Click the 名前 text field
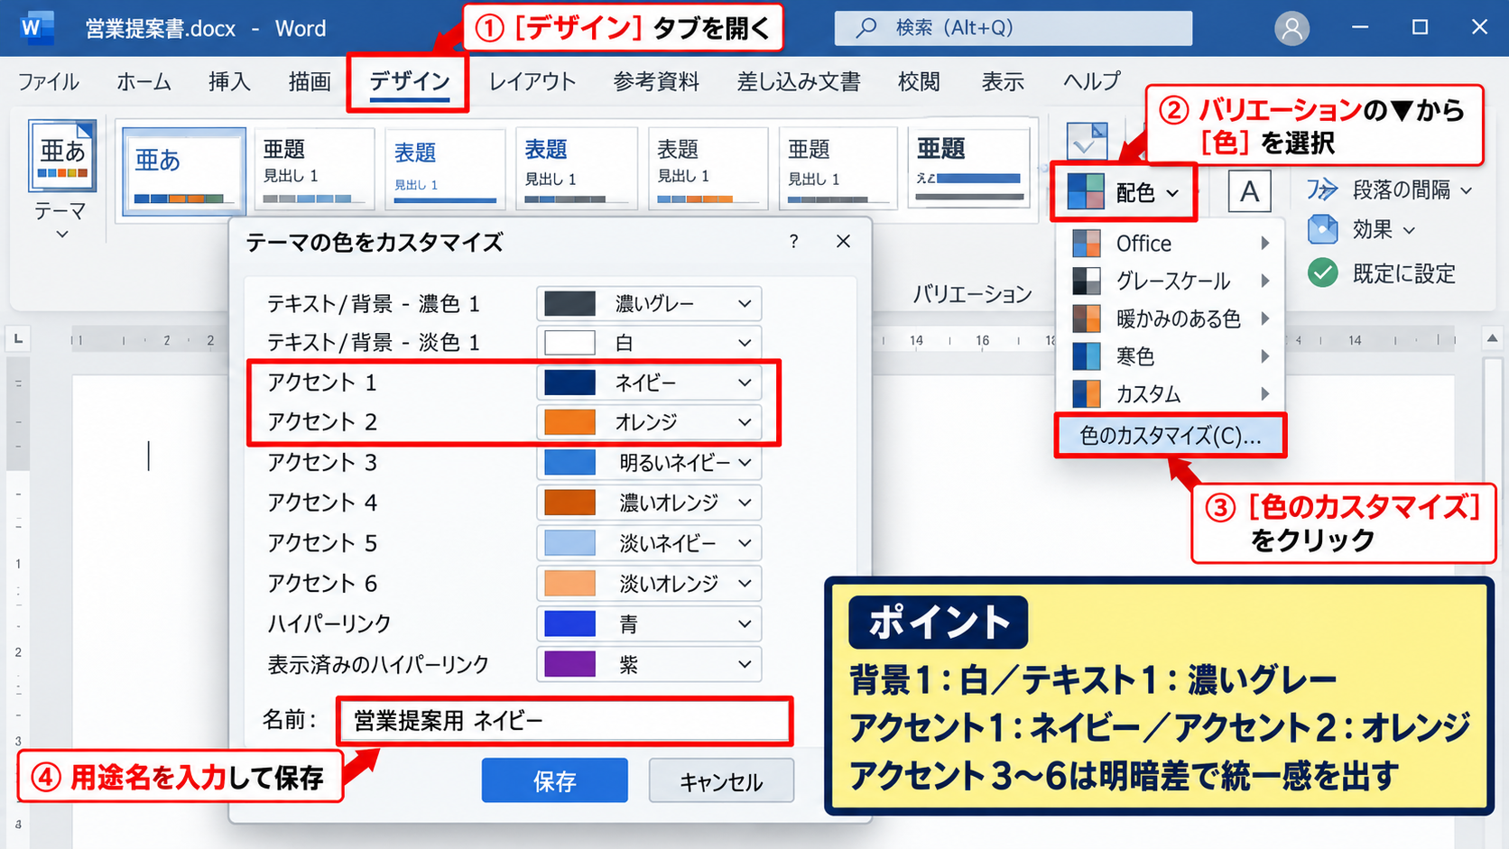The width and height of the screenshot is (1509, 849). click(565, 721)
